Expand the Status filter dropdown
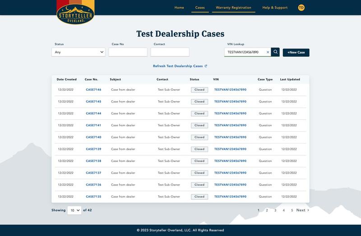The image size is (361, 236). (79, 52)
